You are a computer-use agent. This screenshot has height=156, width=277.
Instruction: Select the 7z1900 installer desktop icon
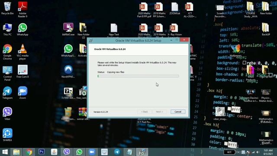coord(68,93)
